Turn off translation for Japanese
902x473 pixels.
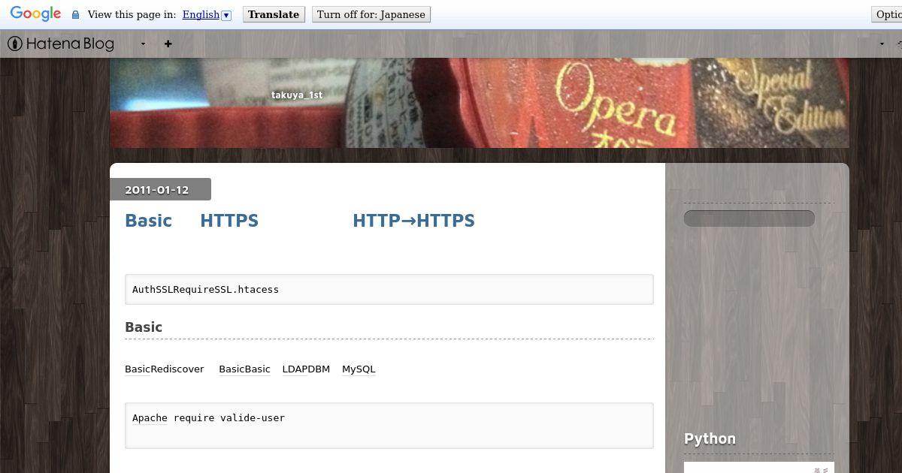(371, 14)
